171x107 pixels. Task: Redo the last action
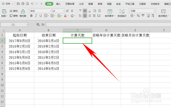pos(37,4)
